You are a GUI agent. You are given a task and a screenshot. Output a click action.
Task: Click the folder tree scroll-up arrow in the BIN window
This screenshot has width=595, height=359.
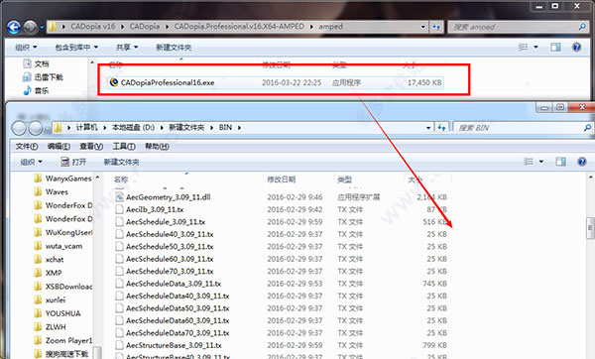click(97, 178)
